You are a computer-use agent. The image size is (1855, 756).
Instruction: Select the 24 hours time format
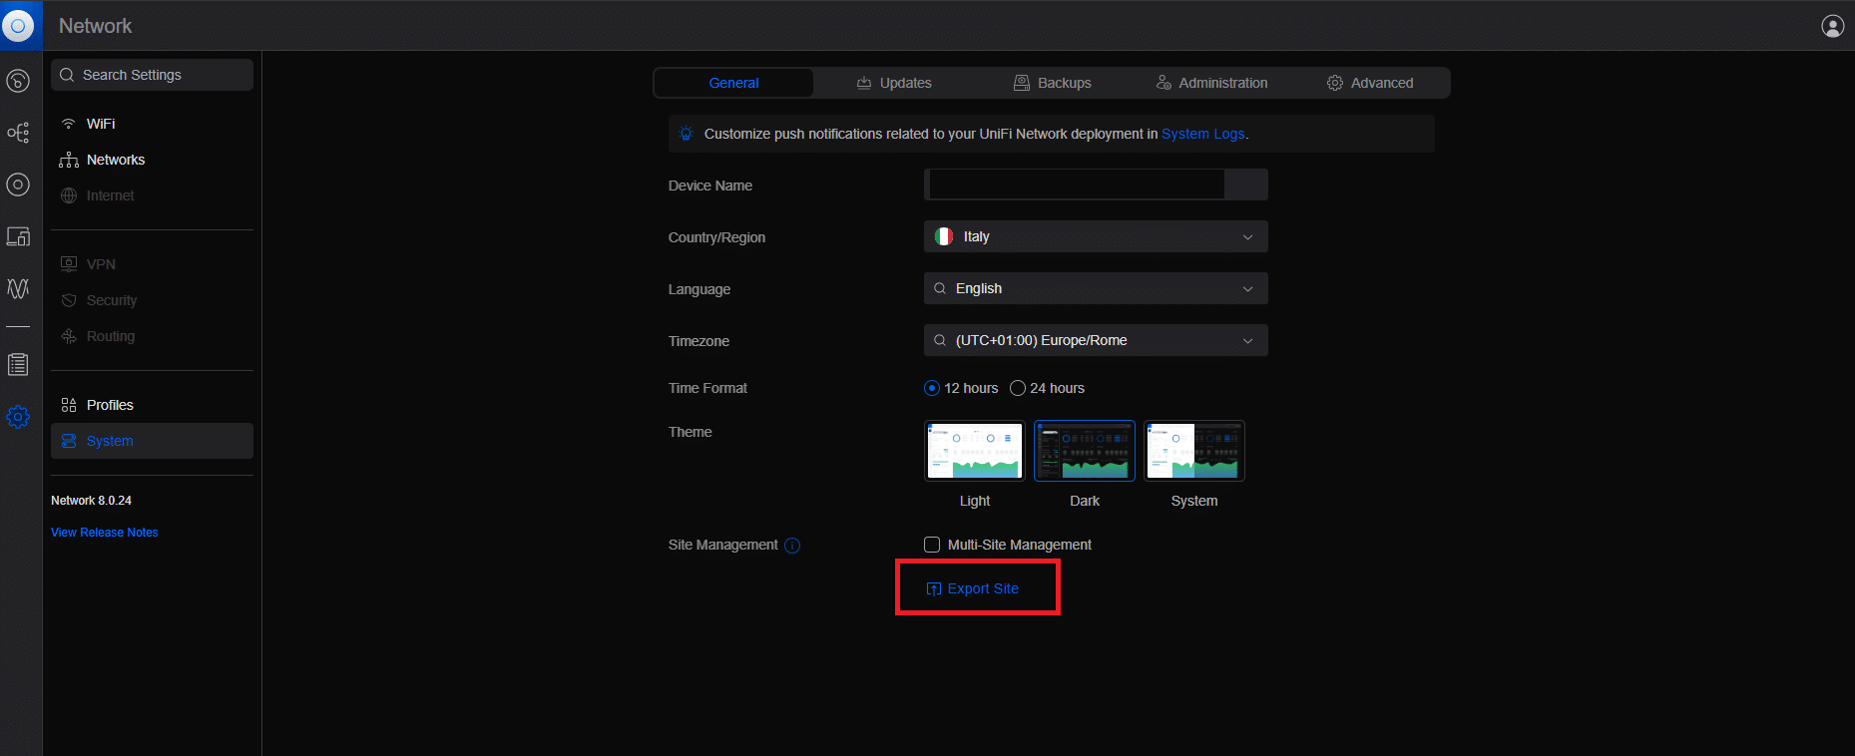(x=1018, y=388)
